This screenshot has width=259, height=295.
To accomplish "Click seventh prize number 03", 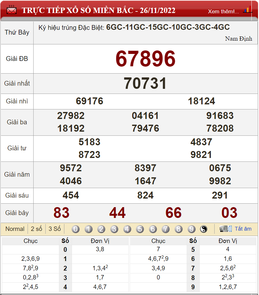I will 229,213.
